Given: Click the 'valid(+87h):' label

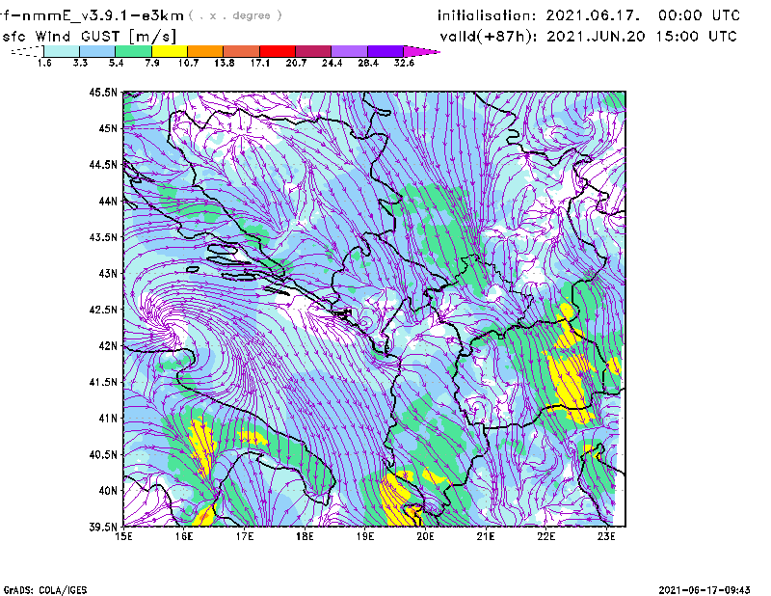Looking at the screenshot, I should point(489,37).
